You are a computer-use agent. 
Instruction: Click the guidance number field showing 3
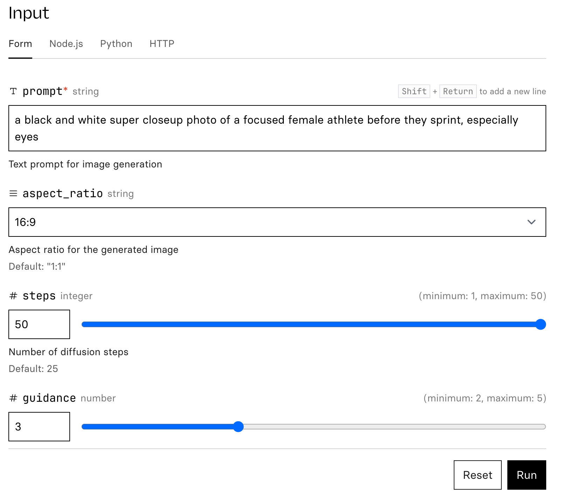pos(39,427)
